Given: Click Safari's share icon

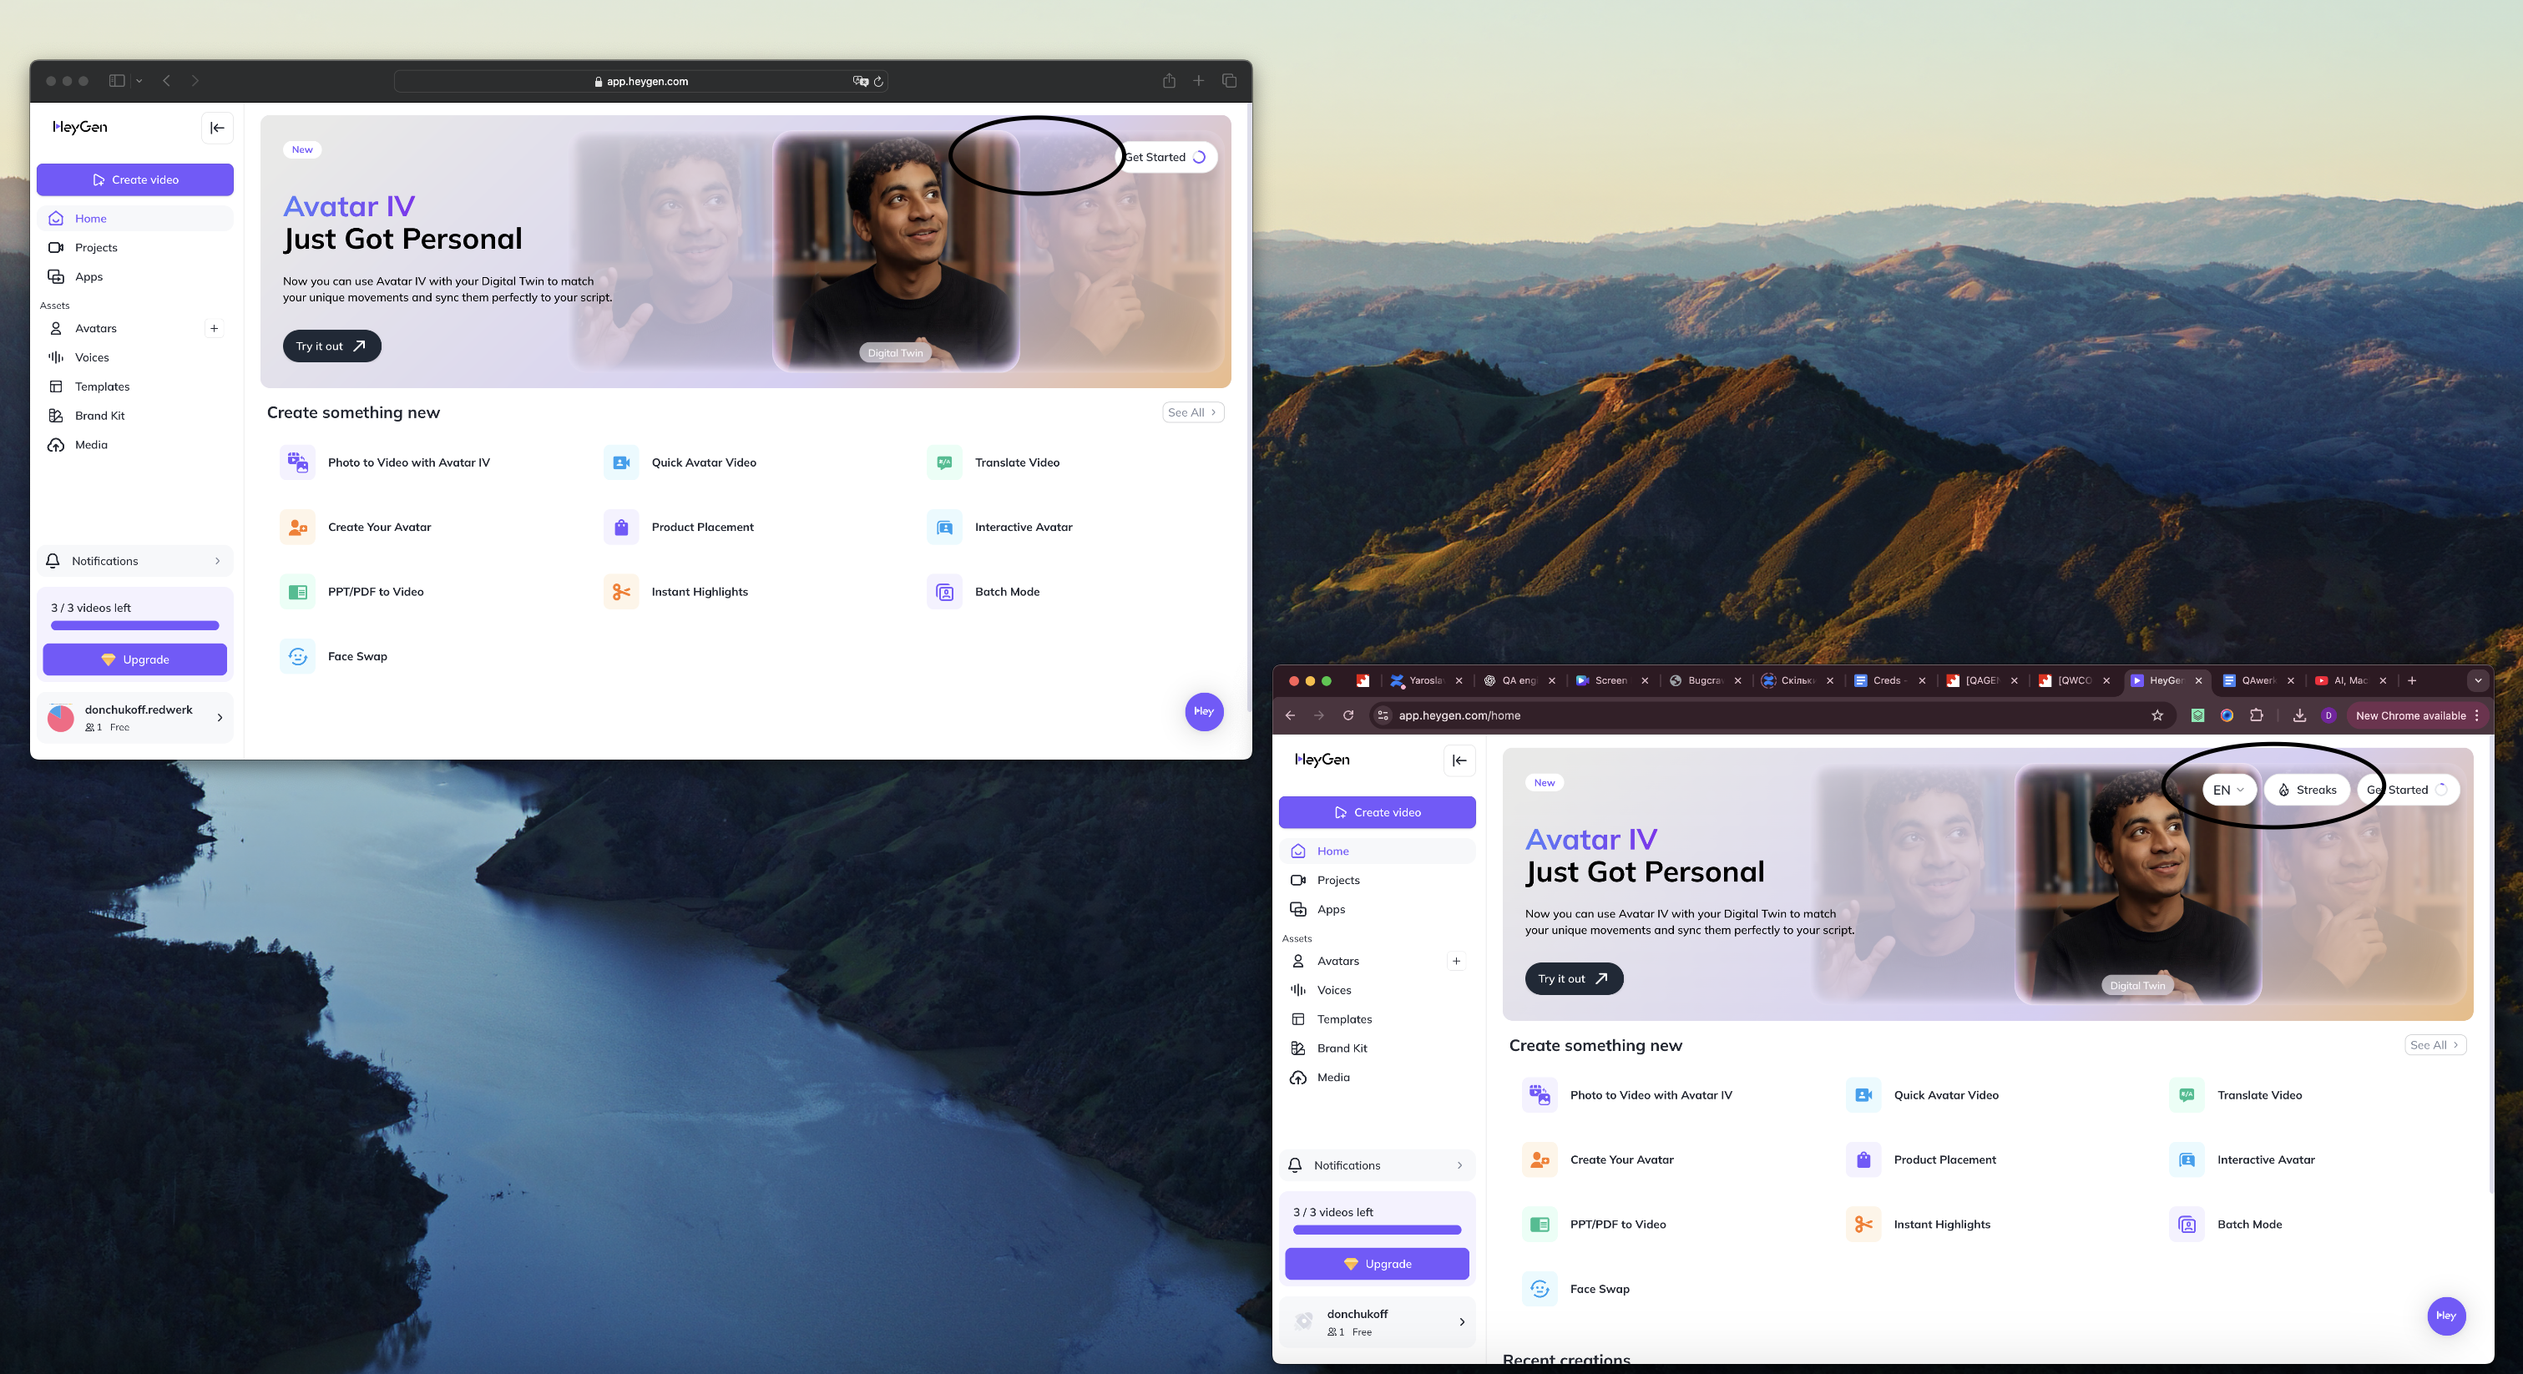Looking at the screenshot, I should coord(1169,80).
